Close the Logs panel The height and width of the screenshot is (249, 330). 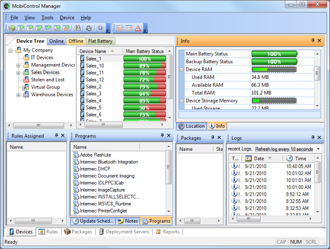click(x=319, y=137)
